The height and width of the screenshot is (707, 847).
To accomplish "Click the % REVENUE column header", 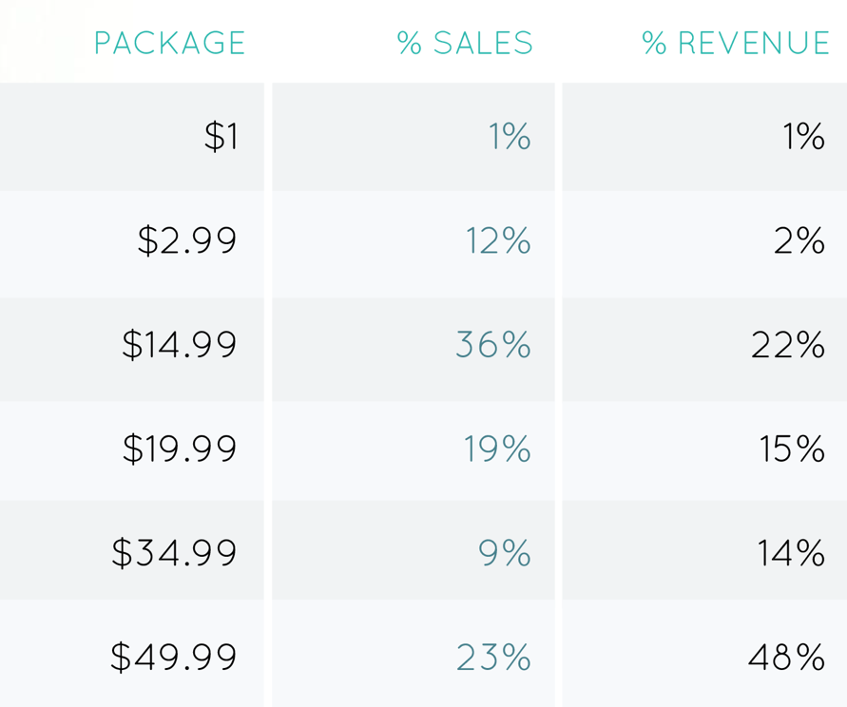I will click(736, 44).
